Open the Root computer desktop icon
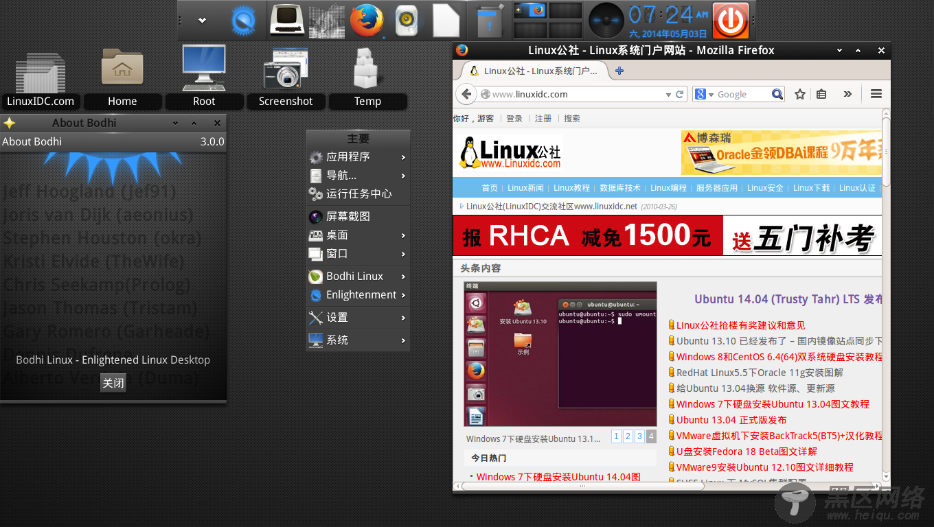The height and width of the screenshot is (527, 934). (204, 77)
